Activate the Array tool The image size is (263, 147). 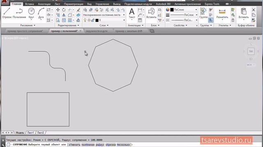[70, 20]
